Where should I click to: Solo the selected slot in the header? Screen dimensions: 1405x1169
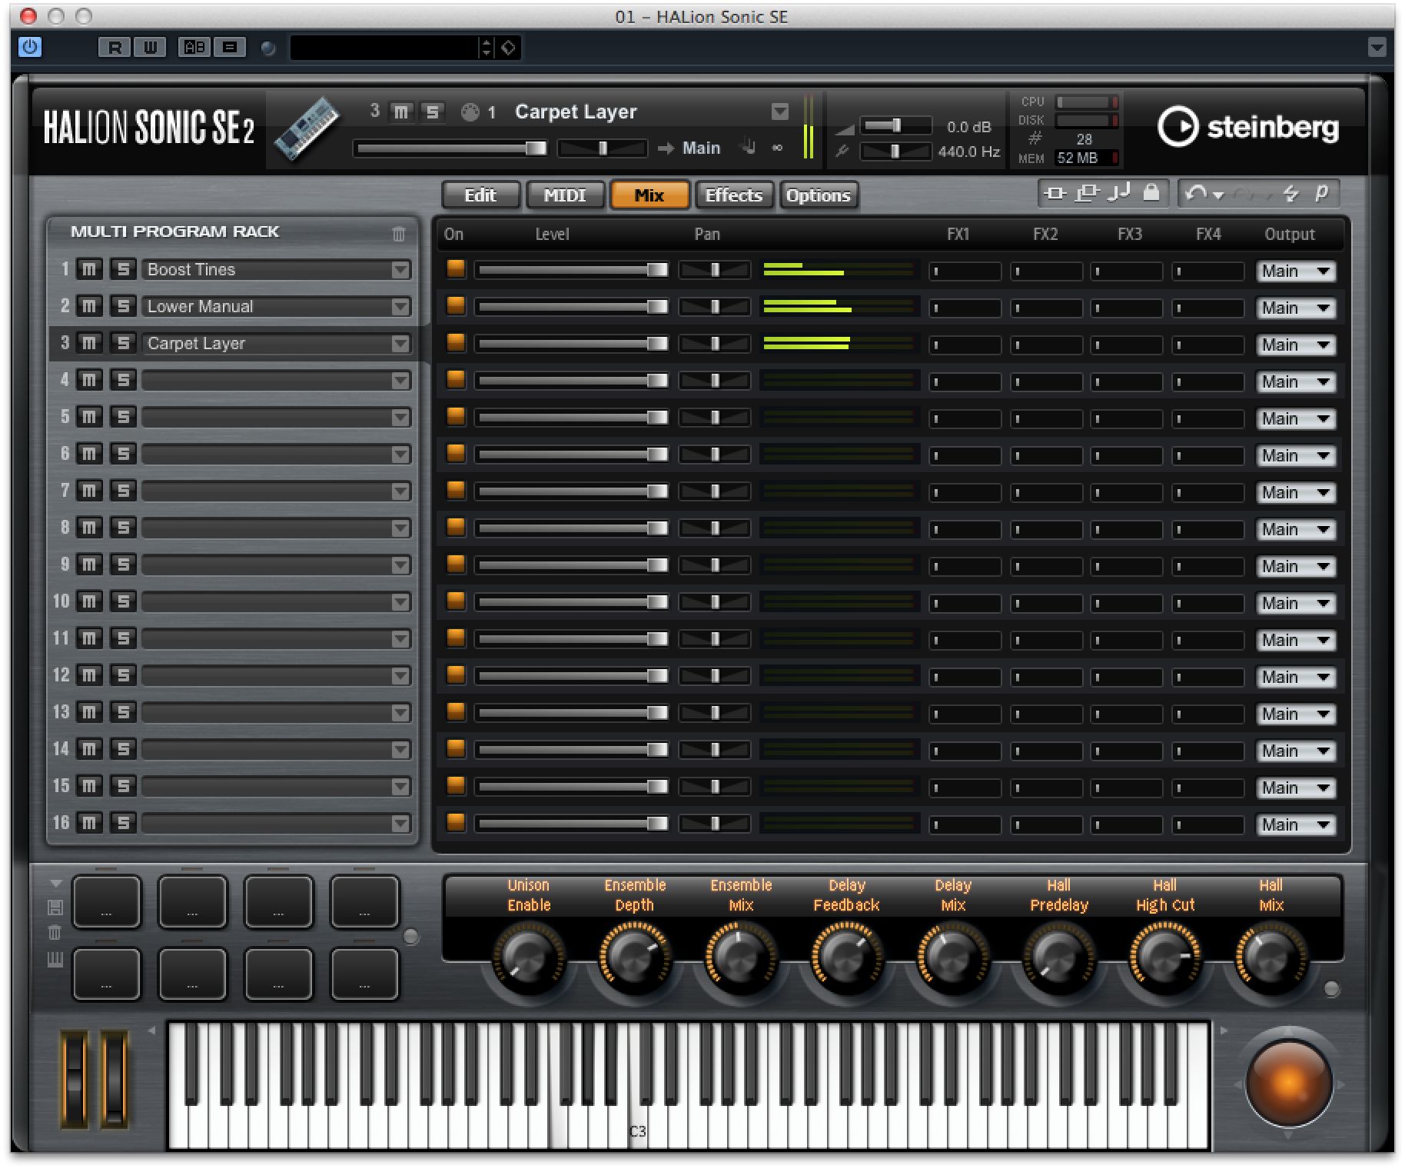pyautogui.click(x=433, y=112)
